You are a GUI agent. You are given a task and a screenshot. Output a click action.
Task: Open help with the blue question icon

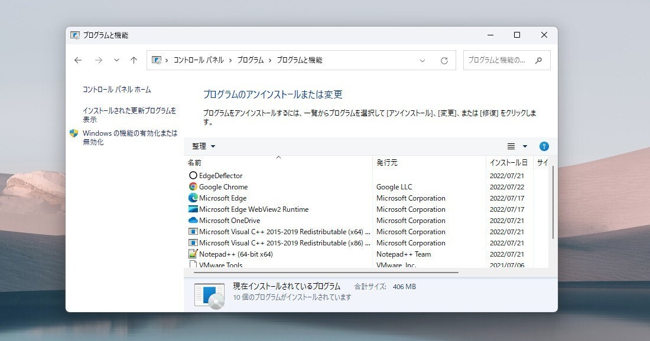[x=544, y=146]
